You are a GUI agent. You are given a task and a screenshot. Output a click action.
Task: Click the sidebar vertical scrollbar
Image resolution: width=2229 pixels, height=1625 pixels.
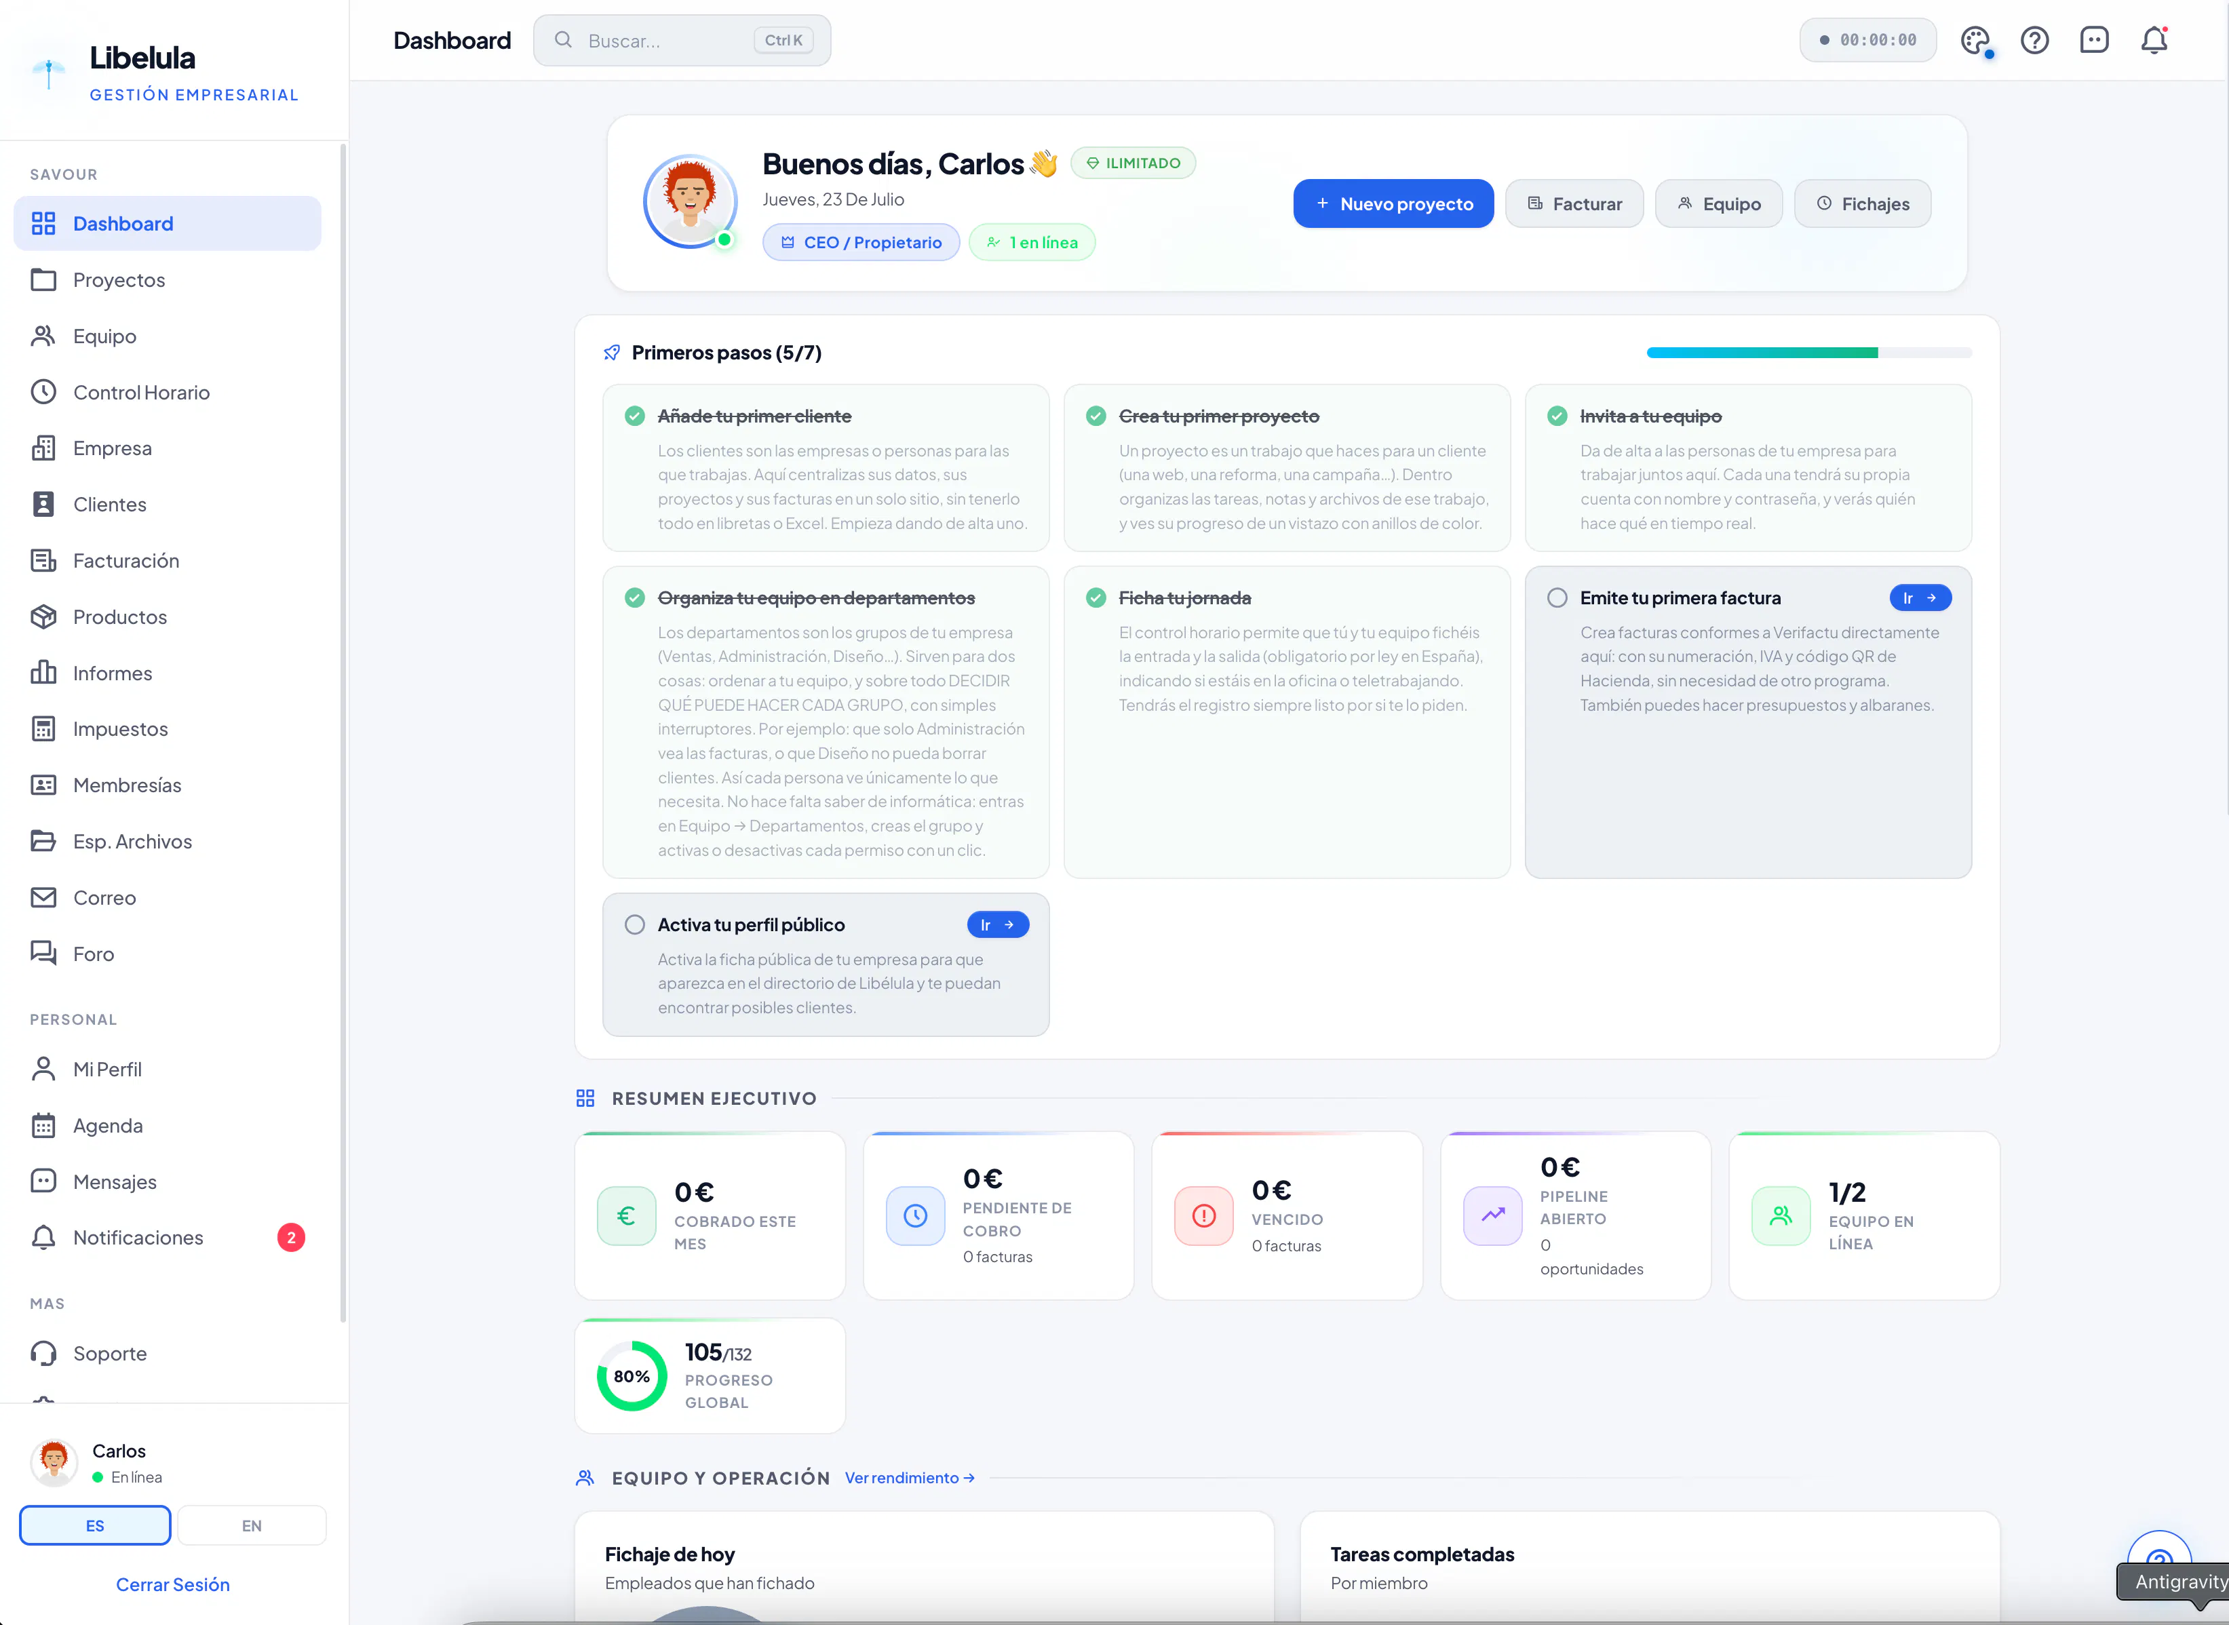tap(343, 733)
